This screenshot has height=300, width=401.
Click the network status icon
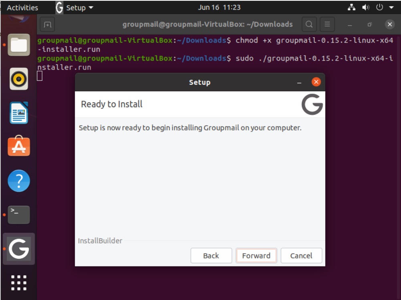351,8
